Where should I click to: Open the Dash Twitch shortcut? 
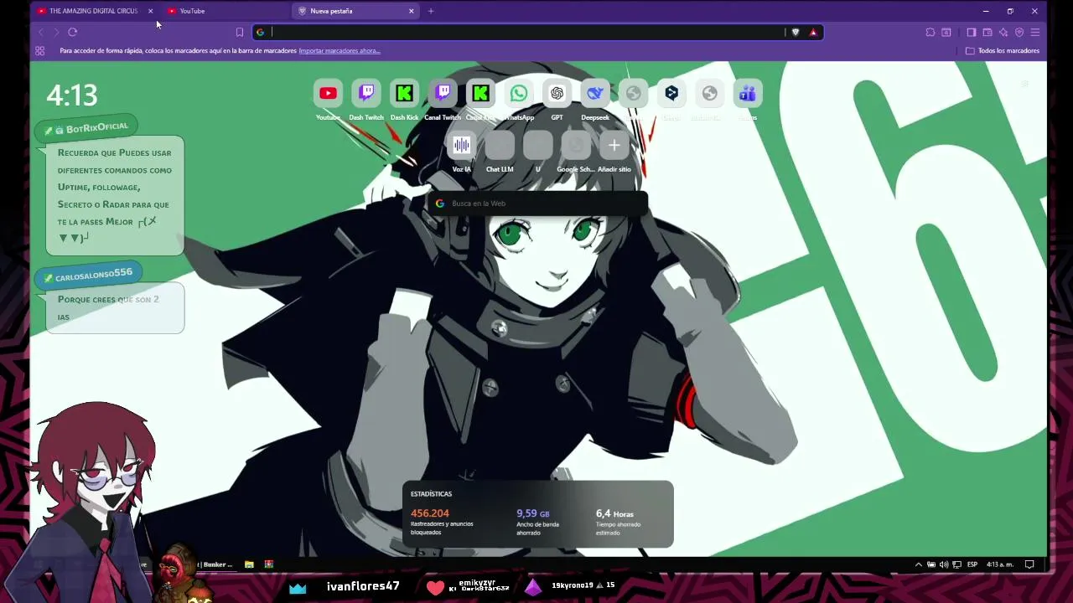(366, 94)
